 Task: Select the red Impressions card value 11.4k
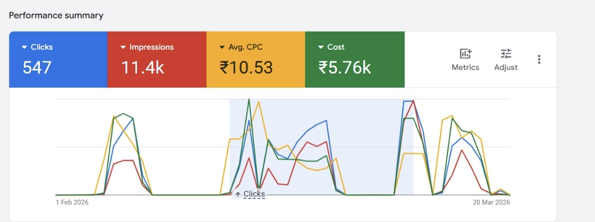click(143, 67)
